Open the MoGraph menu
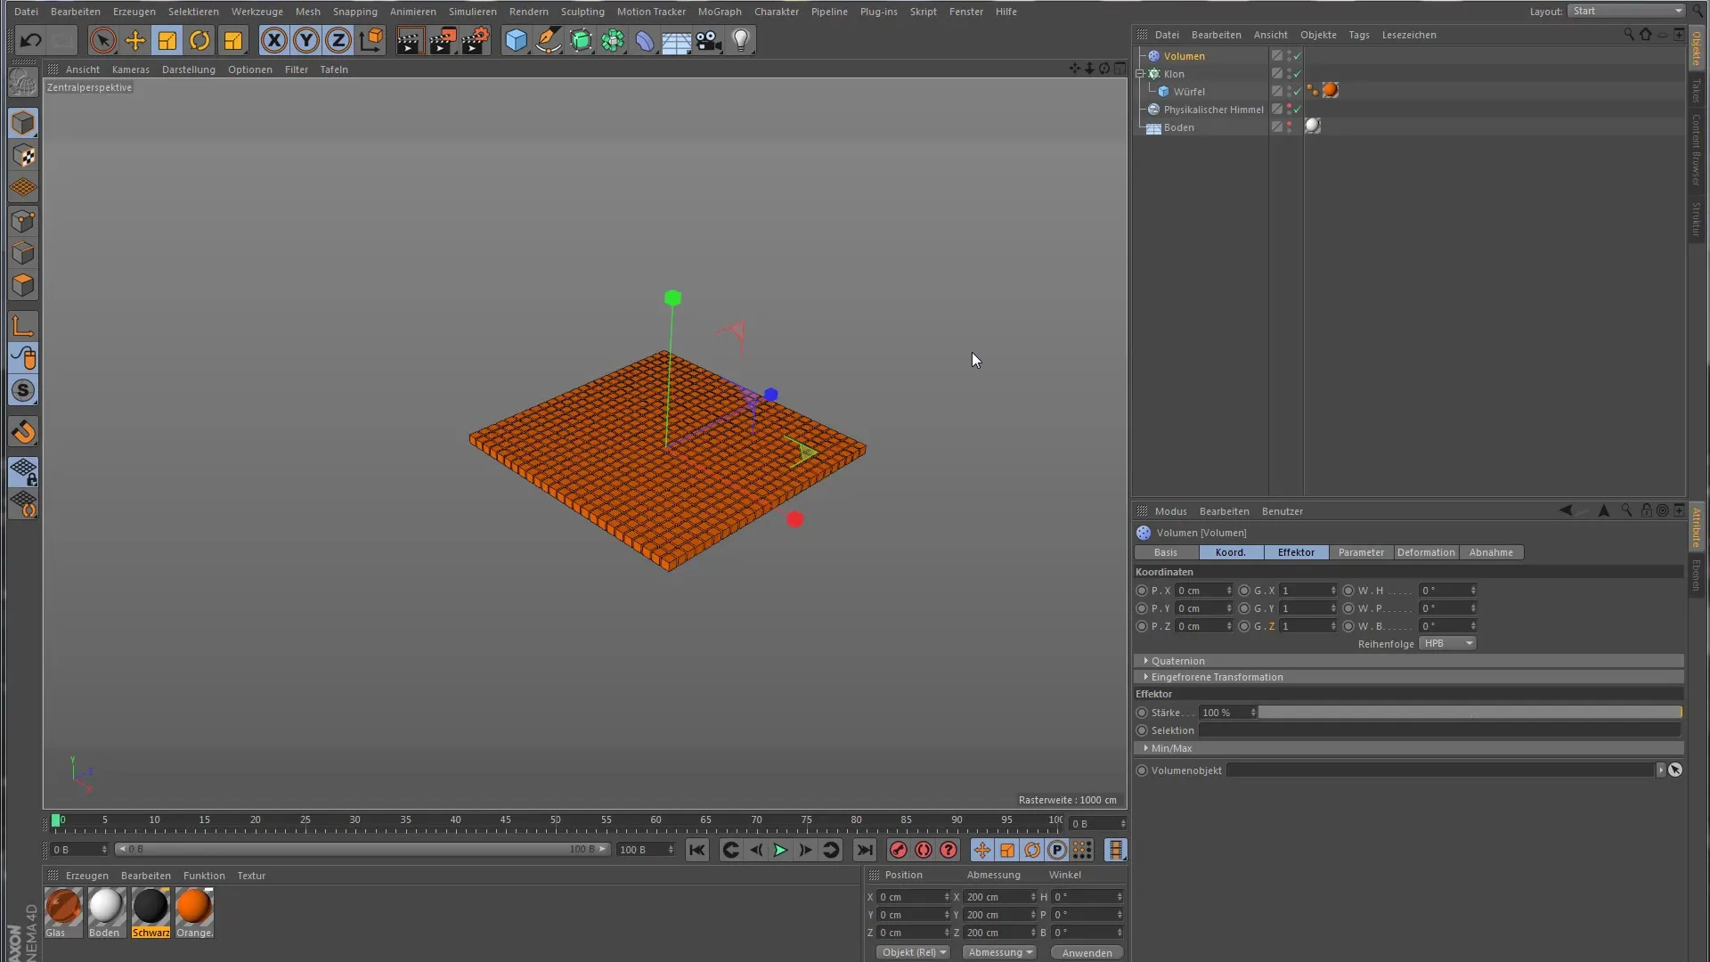Image resolution: width=1710 pixels, height=962 pixels. 720,12
